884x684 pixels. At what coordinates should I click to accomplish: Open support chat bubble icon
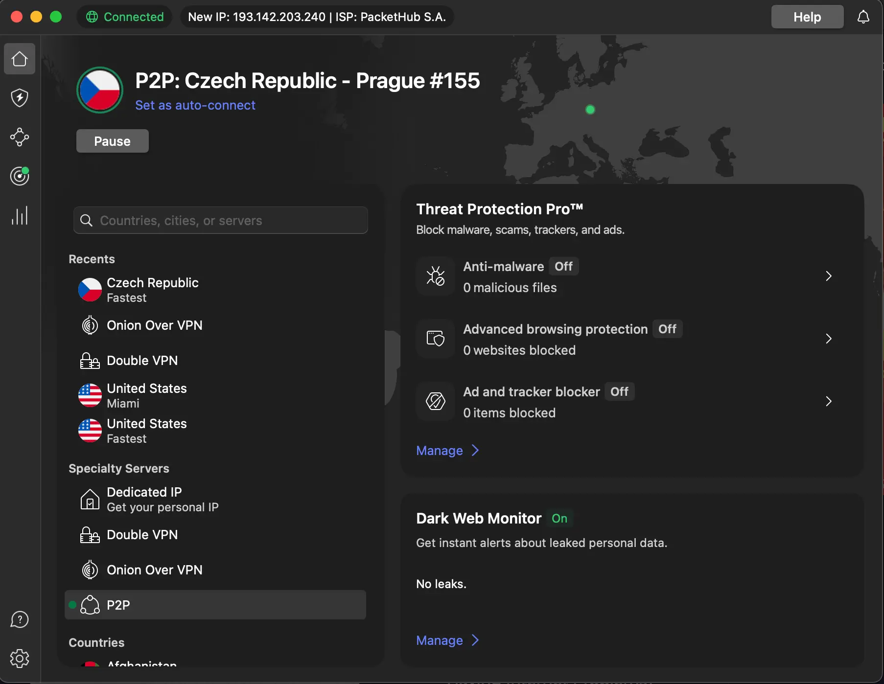point(19,619)
